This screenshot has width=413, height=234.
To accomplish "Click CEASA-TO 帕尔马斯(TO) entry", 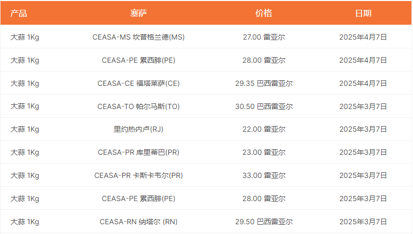I will pyautogui.click(x=139, y=106).
